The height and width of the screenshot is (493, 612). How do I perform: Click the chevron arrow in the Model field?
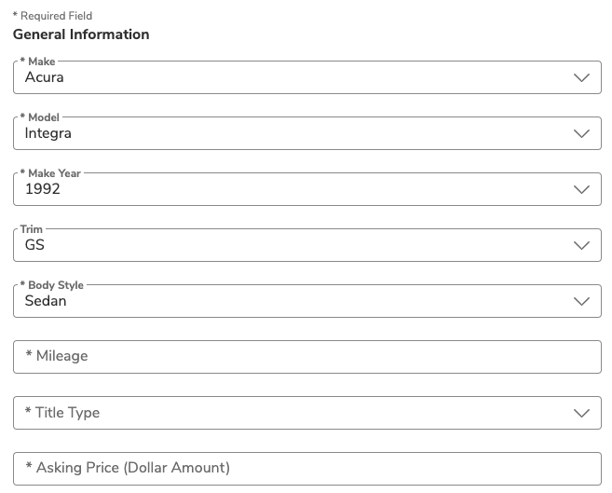(x=582, y=134)
